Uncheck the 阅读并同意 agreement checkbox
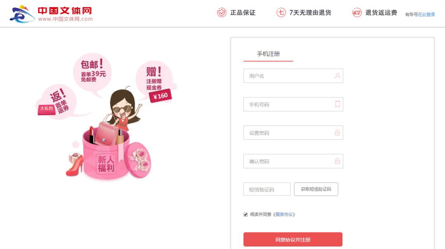The height and width of the screenshot is (249, 445). [x=246, y=214]
